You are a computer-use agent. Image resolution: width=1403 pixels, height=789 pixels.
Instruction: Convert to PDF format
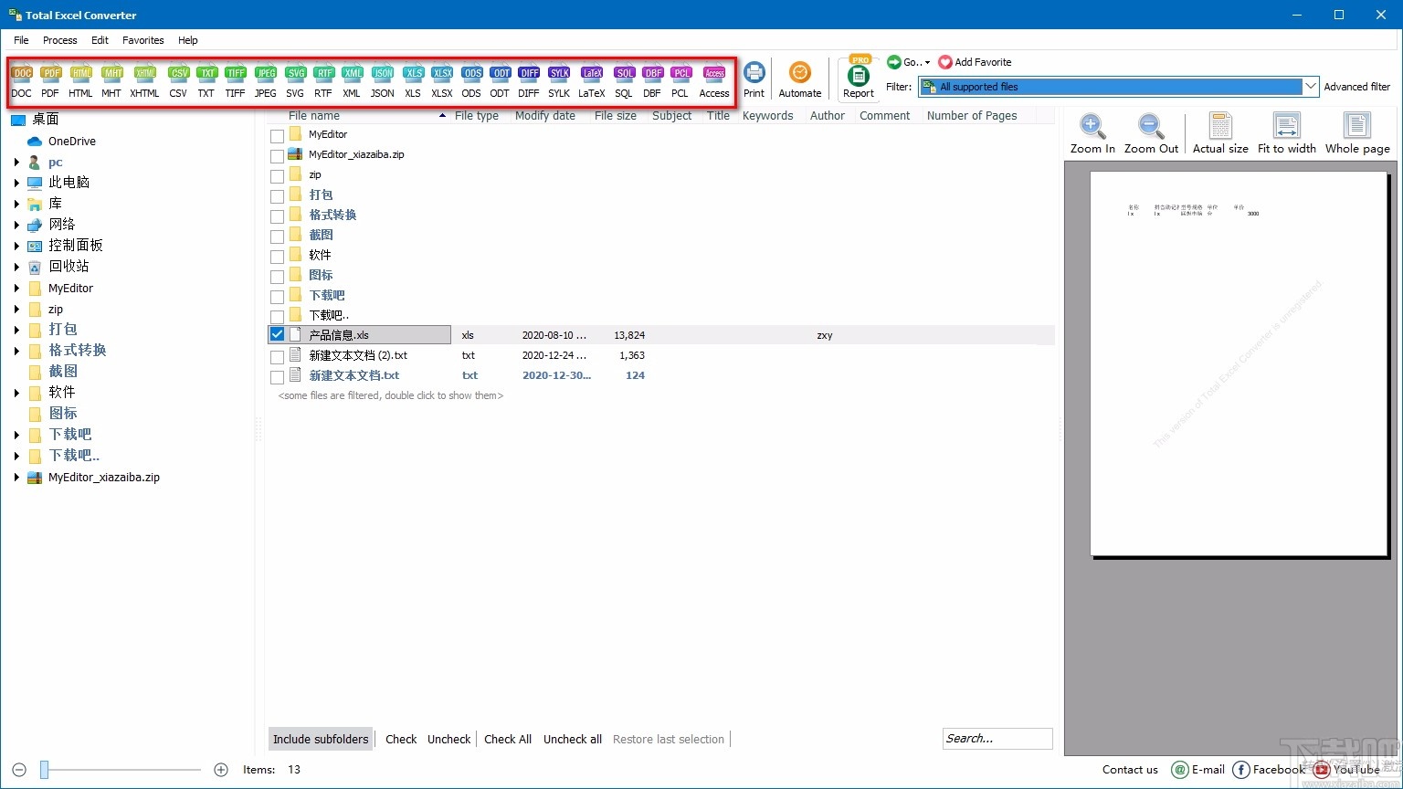(50, 80)
